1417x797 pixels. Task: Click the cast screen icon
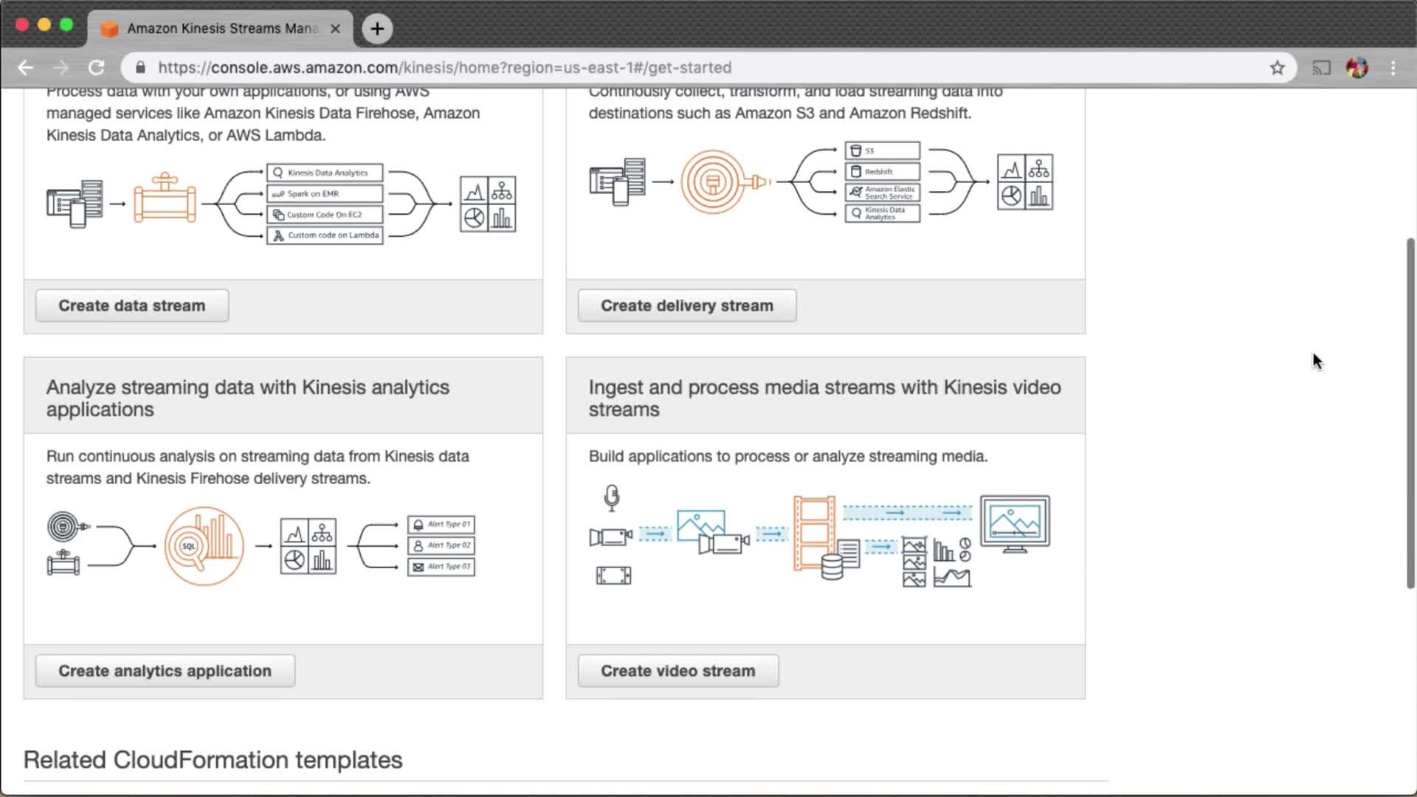(1321, 68)
